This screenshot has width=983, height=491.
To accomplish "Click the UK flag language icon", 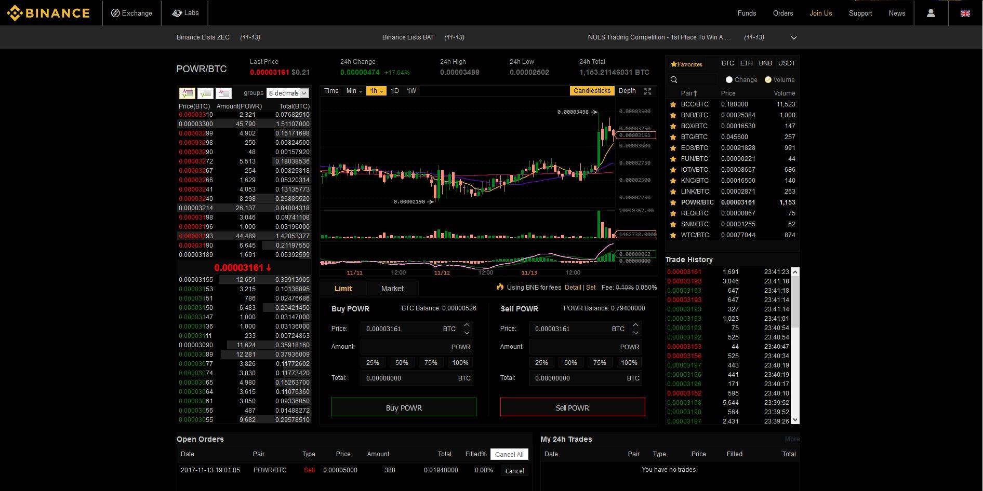I will click(x=965, y=13).
